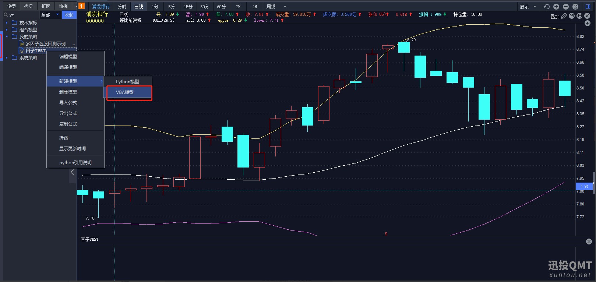Select 分时 chart period
This screenshot has width=596, height=282.
[122, 7]
